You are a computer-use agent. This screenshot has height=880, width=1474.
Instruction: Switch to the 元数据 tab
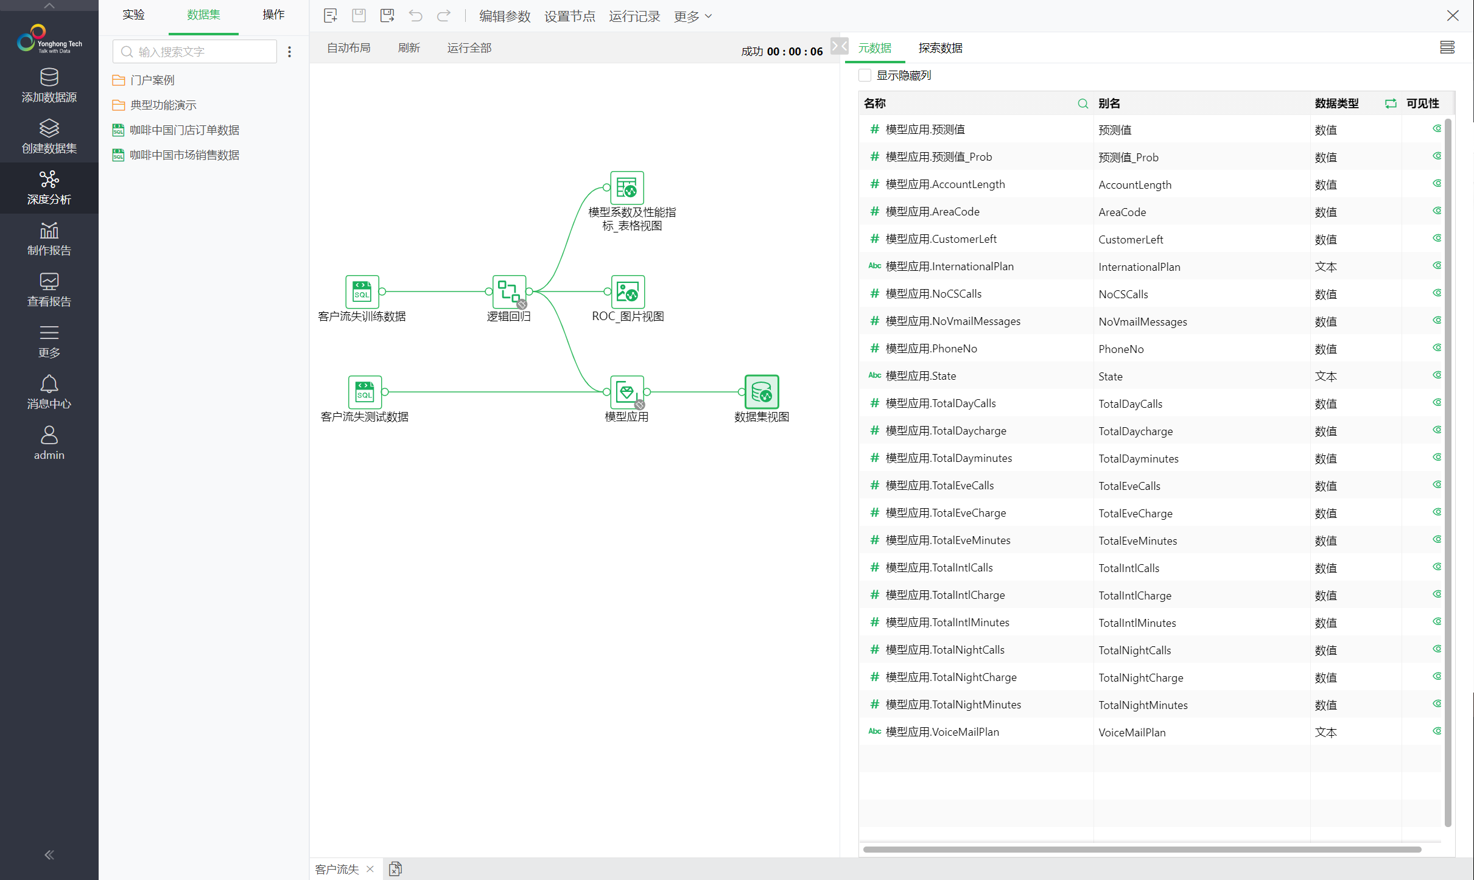(874, 48)
